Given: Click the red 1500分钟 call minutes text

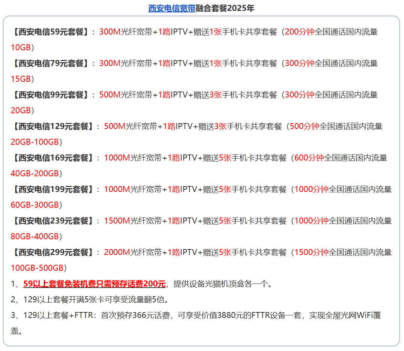Looking at the screenshot, I should (311, 252).
